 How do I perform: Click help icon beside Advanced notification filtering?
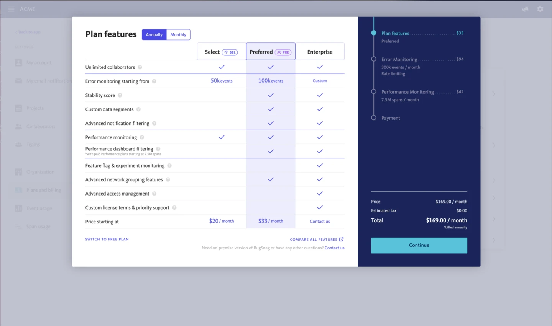tap(154, 123)
